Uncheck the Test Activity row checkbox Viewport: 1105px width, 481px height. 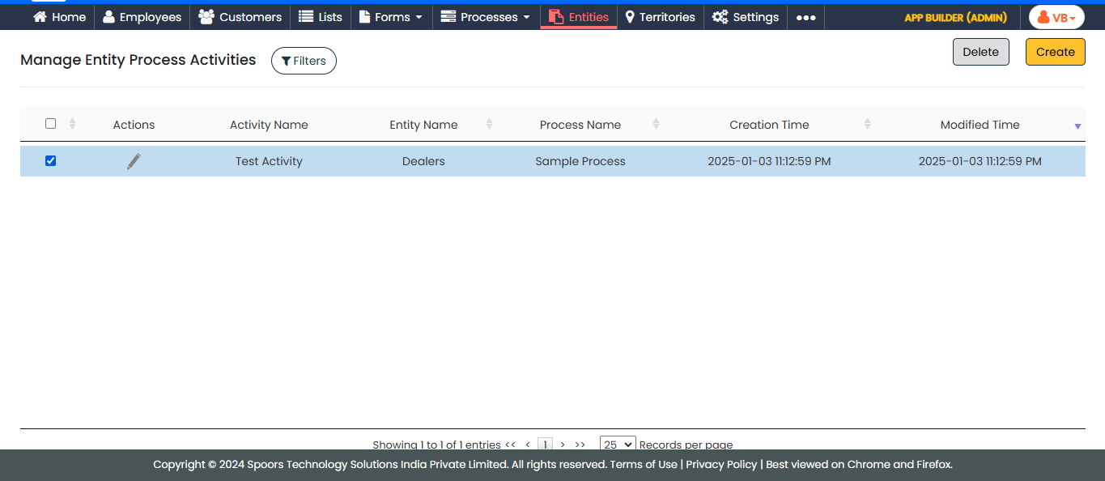coord(51,161)
